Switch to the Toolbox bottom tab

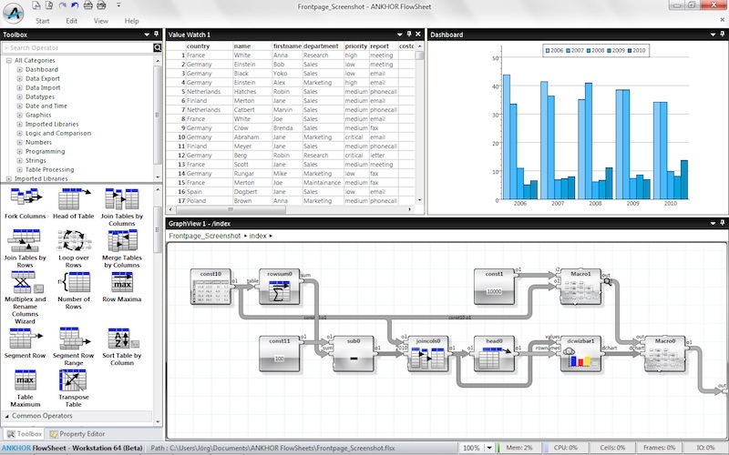pyautogui.click(x=25, y=434)
